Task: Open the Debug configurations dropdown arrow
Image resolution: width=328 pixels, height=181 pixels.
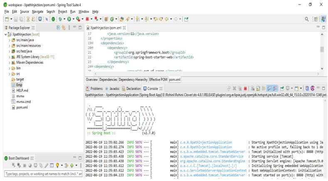Action: (64, 19)
